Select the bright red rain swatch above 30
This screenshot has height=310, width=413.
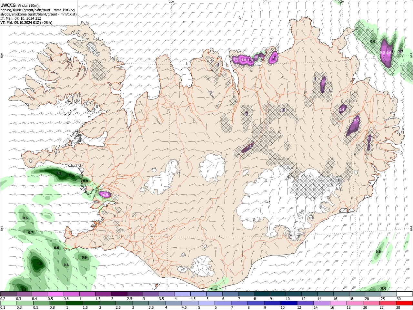point(404,303)
